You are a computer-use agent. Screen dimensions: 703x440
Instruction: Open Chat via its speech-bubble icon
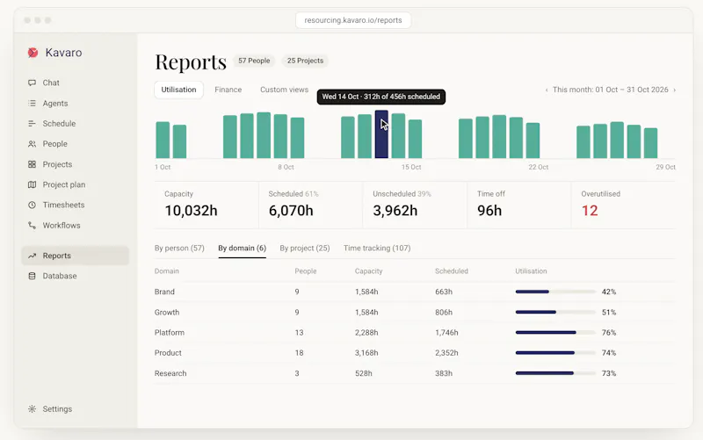32,83
